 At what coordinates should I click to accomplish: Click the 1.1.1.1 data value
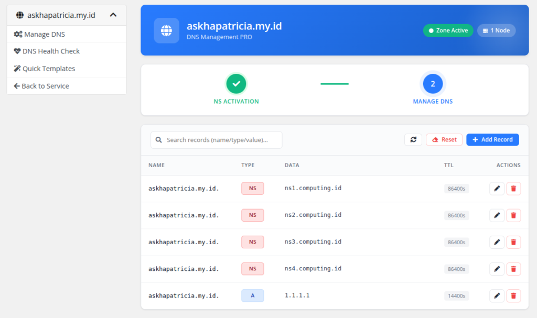pos(297,295)
